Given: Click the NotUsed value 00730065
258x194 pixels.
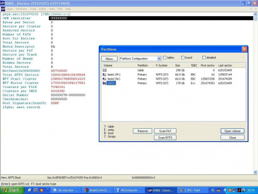Looking at the screenshot, I should coord(59,71).
